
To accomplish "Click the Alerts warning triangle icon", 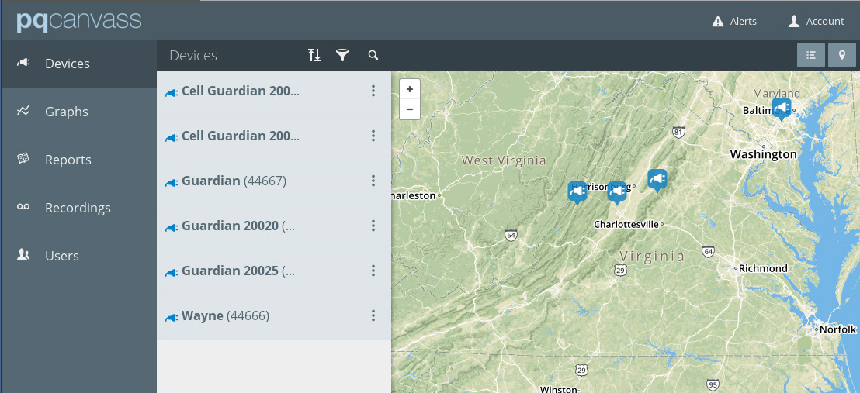I will click(x=718, y=22).
